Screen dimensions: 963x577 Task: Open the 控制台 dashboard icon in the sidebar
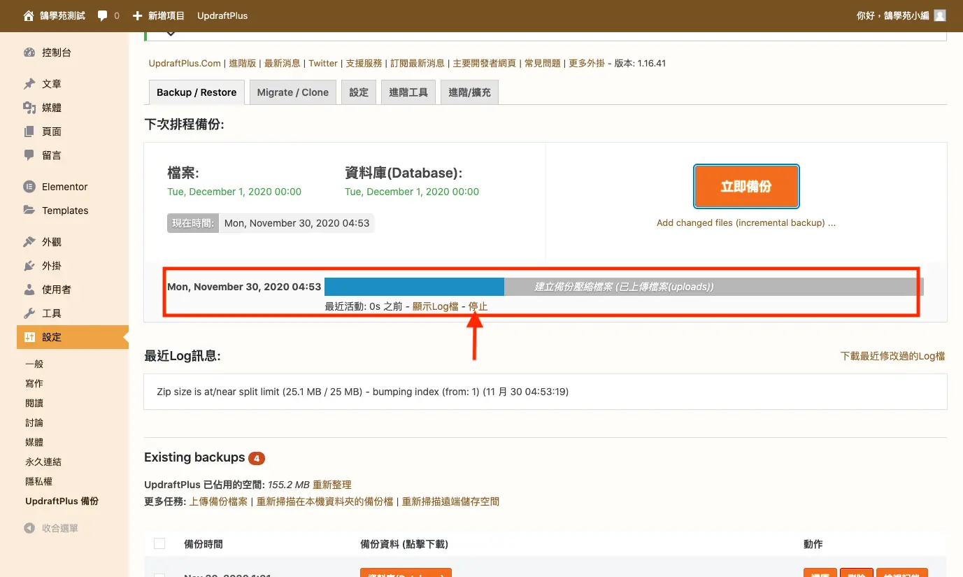coord(29,52)
